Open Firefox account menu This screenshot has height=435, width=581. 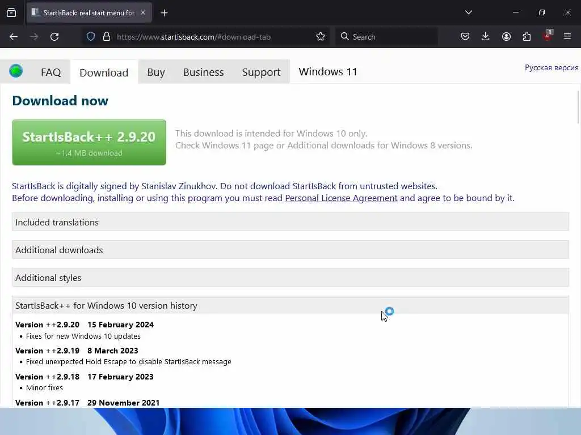[506, 36]
